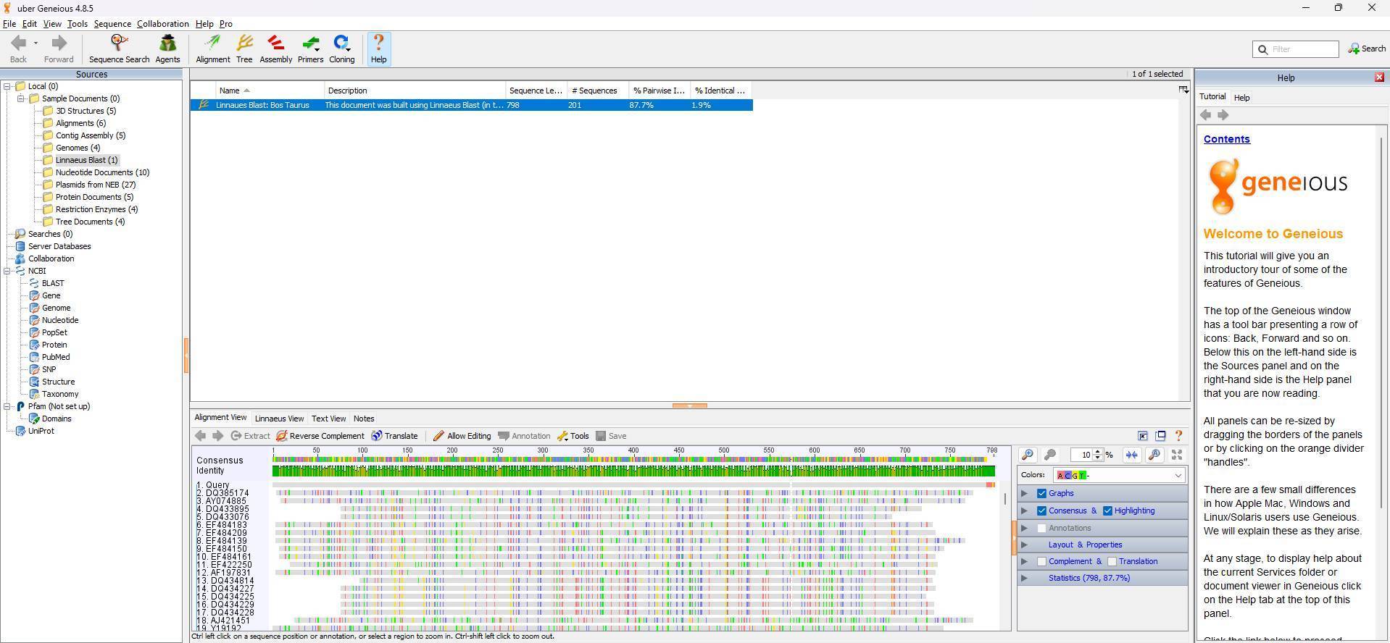Click the zoom out magnifier in alignment viewer
The height and width of the screenshot is (643, 1390).
pos(1049,455)
